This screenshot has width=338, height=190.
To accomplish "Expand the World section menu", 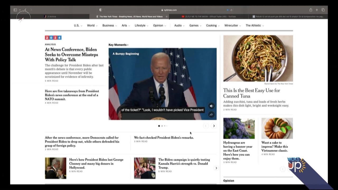I will point(92,26).
